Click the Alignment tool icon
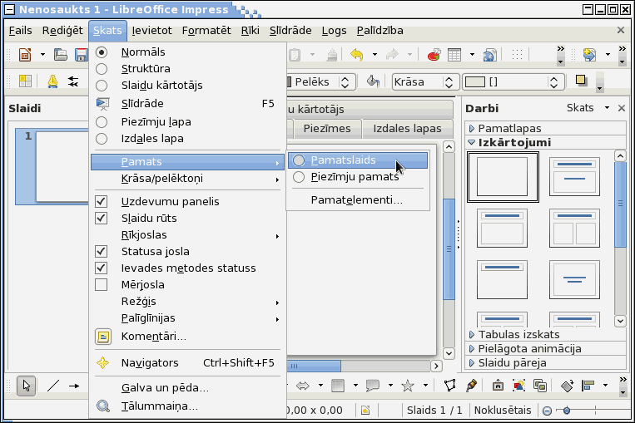635x423 pixels. (588, 386)
